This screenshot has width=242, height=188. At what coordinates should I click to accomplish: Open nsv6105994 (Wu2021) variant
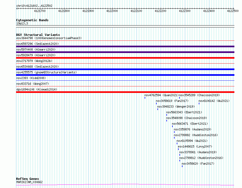pyautogui.click(x=192, y=141)
